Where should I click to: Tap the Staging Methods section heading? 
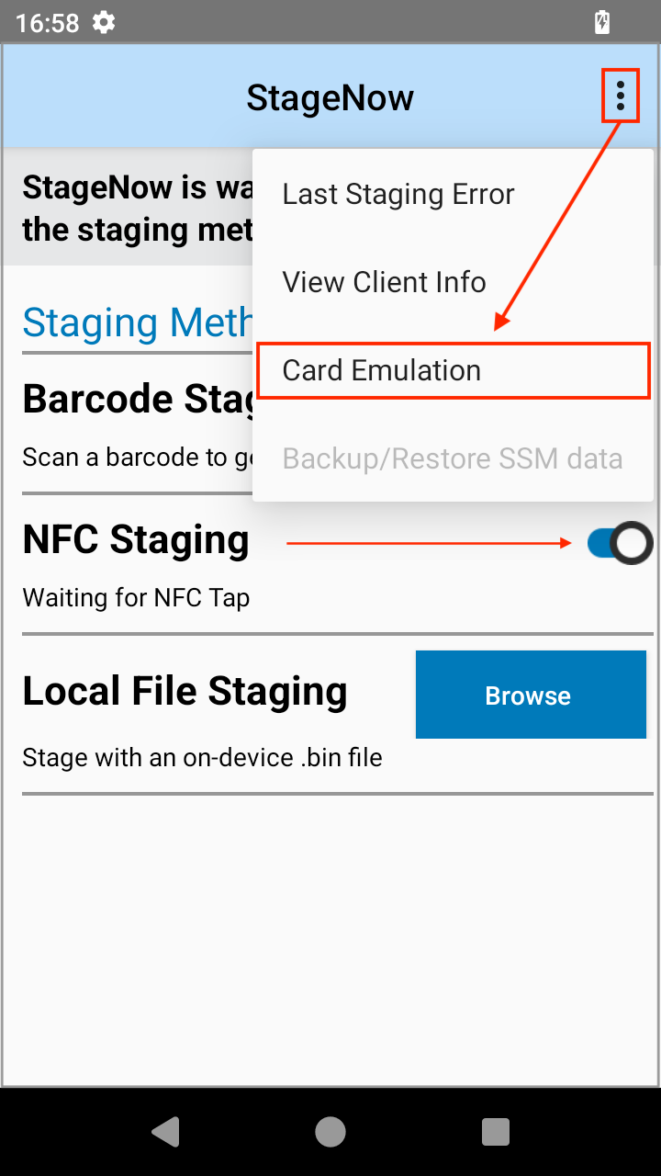[x=138, y=322]
